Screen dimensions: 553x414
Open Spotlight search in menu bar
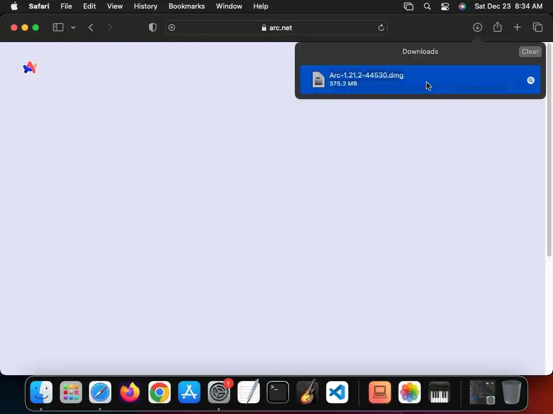pos(427,6)
